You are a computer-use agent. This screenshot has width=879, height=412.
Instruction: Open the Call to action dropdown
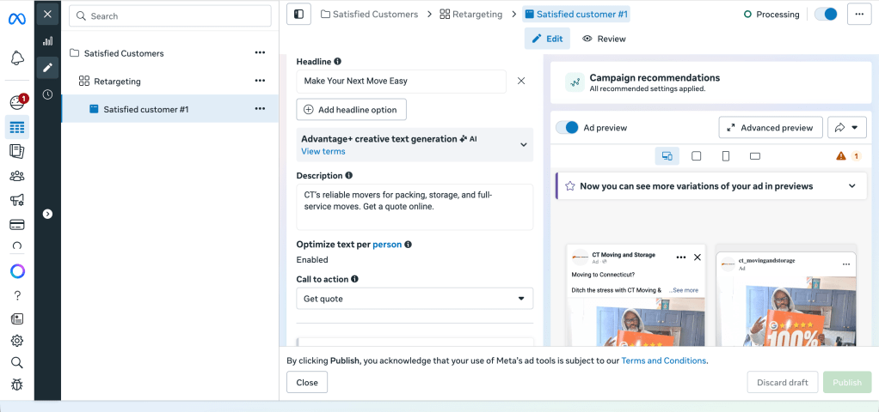(415, 299)
